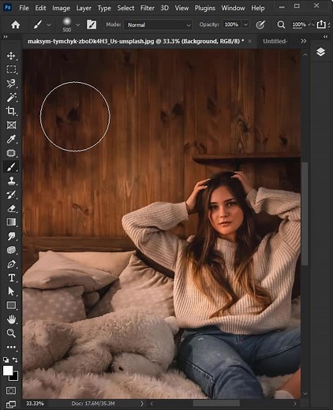Toggle the brush settings panel
Screen dimensions: 333x410
tap(92, 24)
